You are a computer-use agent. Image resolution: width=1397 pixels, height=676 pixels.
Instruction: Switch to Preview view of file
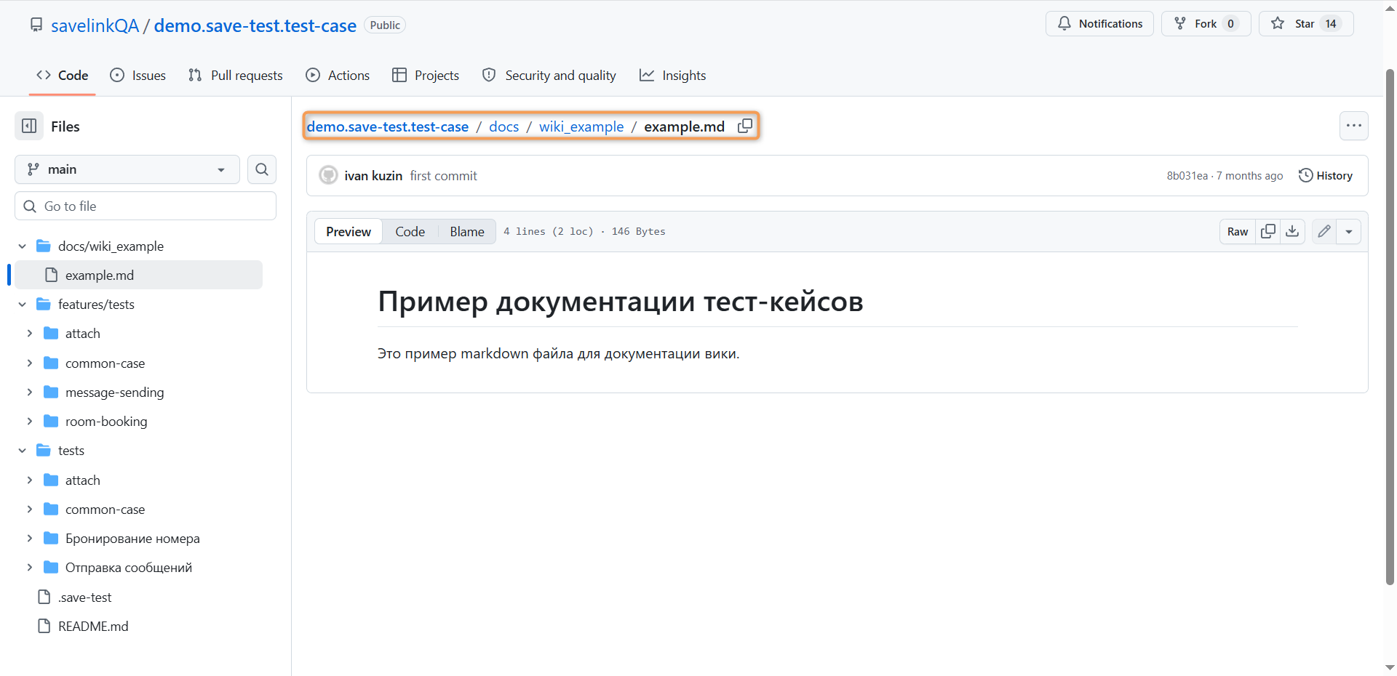(x=349, y=231)
